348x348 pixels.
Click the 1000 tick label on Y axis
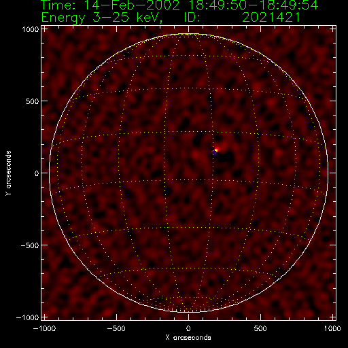point(31,29)
